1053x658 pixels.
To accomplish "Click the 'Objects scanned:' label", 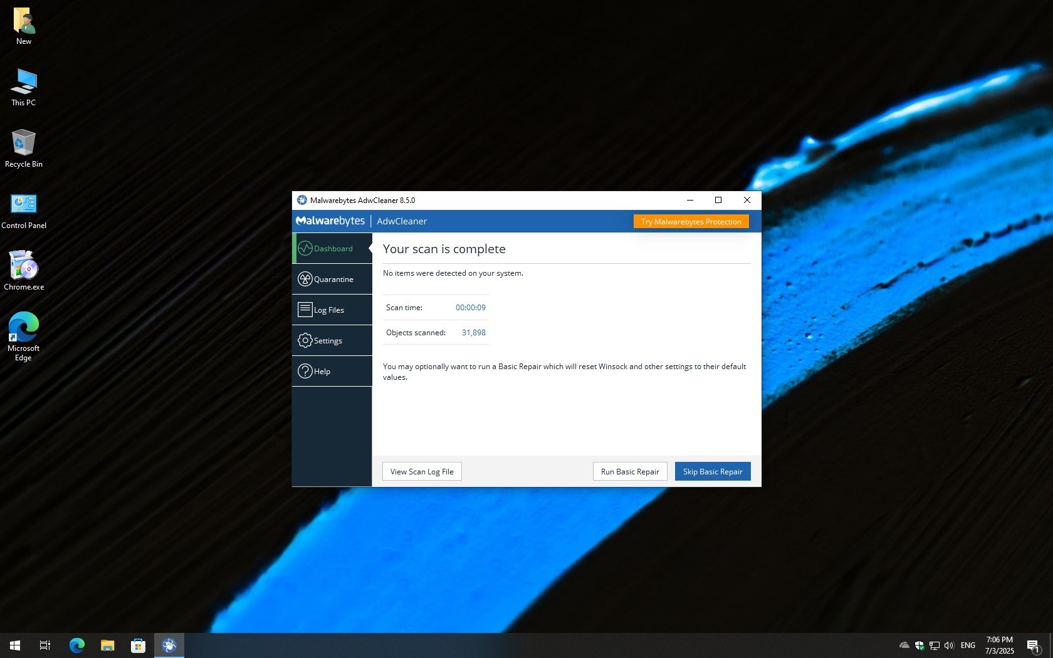I will pos(416,333).
